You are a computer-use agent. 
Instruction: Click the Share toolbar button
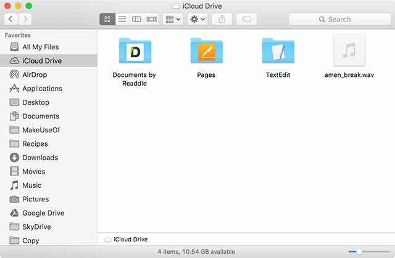click(x=222, y=19)
